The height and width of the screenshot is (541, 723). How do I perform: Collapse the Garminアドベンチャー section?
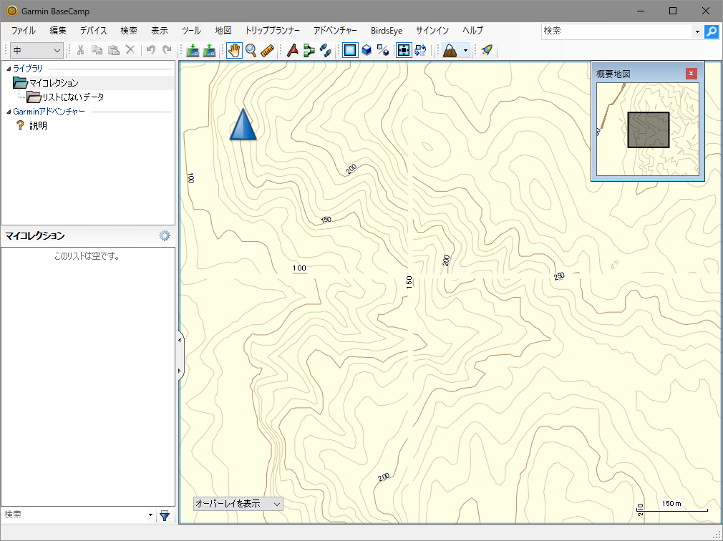tap(9, 112)
